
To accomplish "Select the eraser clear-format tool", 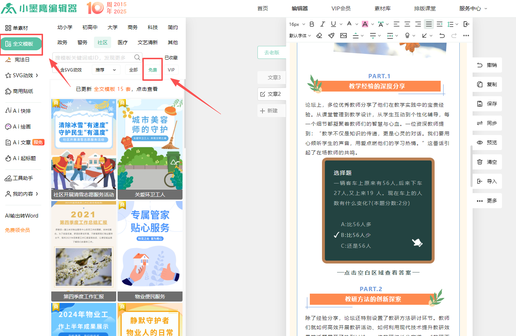I will point(319,36).
